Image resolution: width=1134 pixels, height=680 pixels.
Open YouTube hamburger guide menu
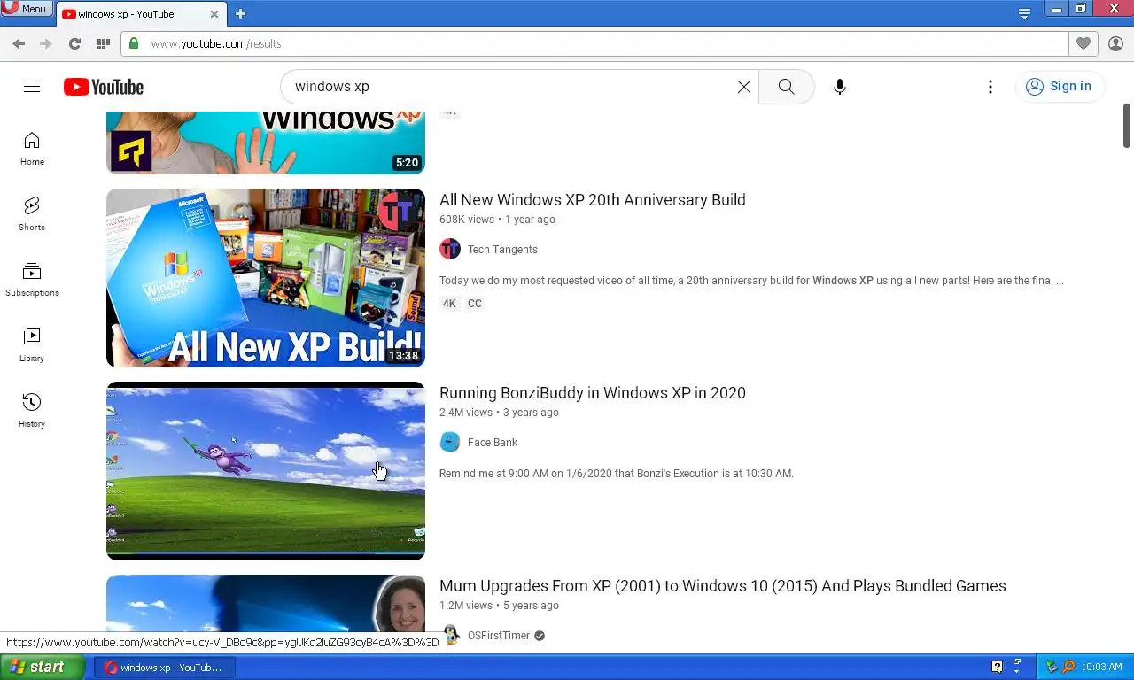tap(32, 86)
